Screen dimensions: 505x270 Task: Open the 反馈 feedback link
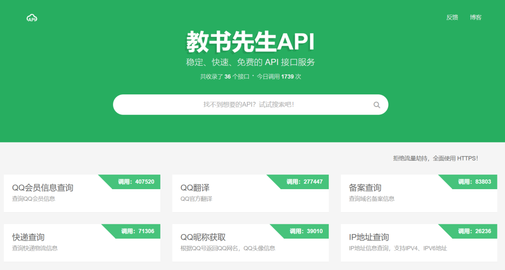tap(452, 18)
